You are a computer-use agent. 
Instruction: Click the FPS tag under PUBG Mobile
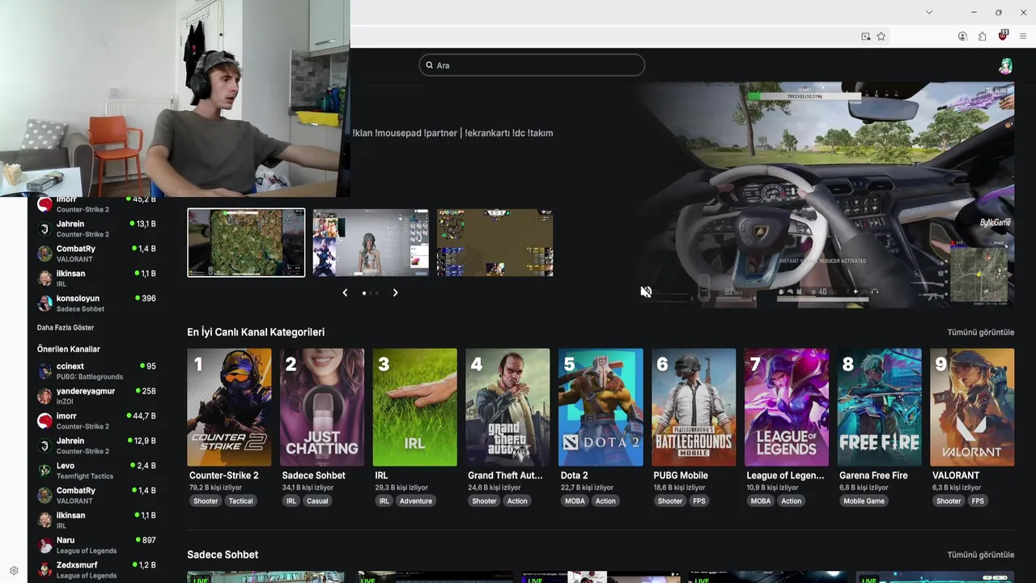[x=699, y=501]
